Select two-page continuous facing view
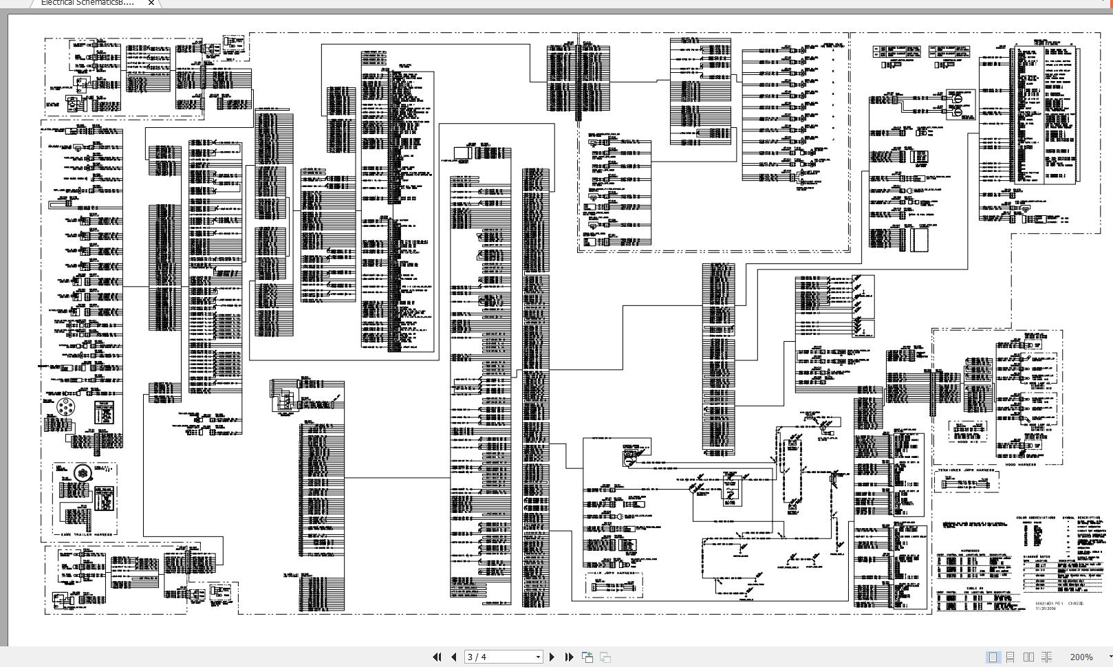 point(1046,657)
